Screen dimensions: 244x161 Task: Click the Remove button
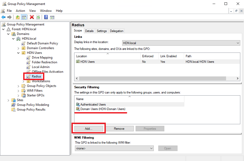point(119,129)
